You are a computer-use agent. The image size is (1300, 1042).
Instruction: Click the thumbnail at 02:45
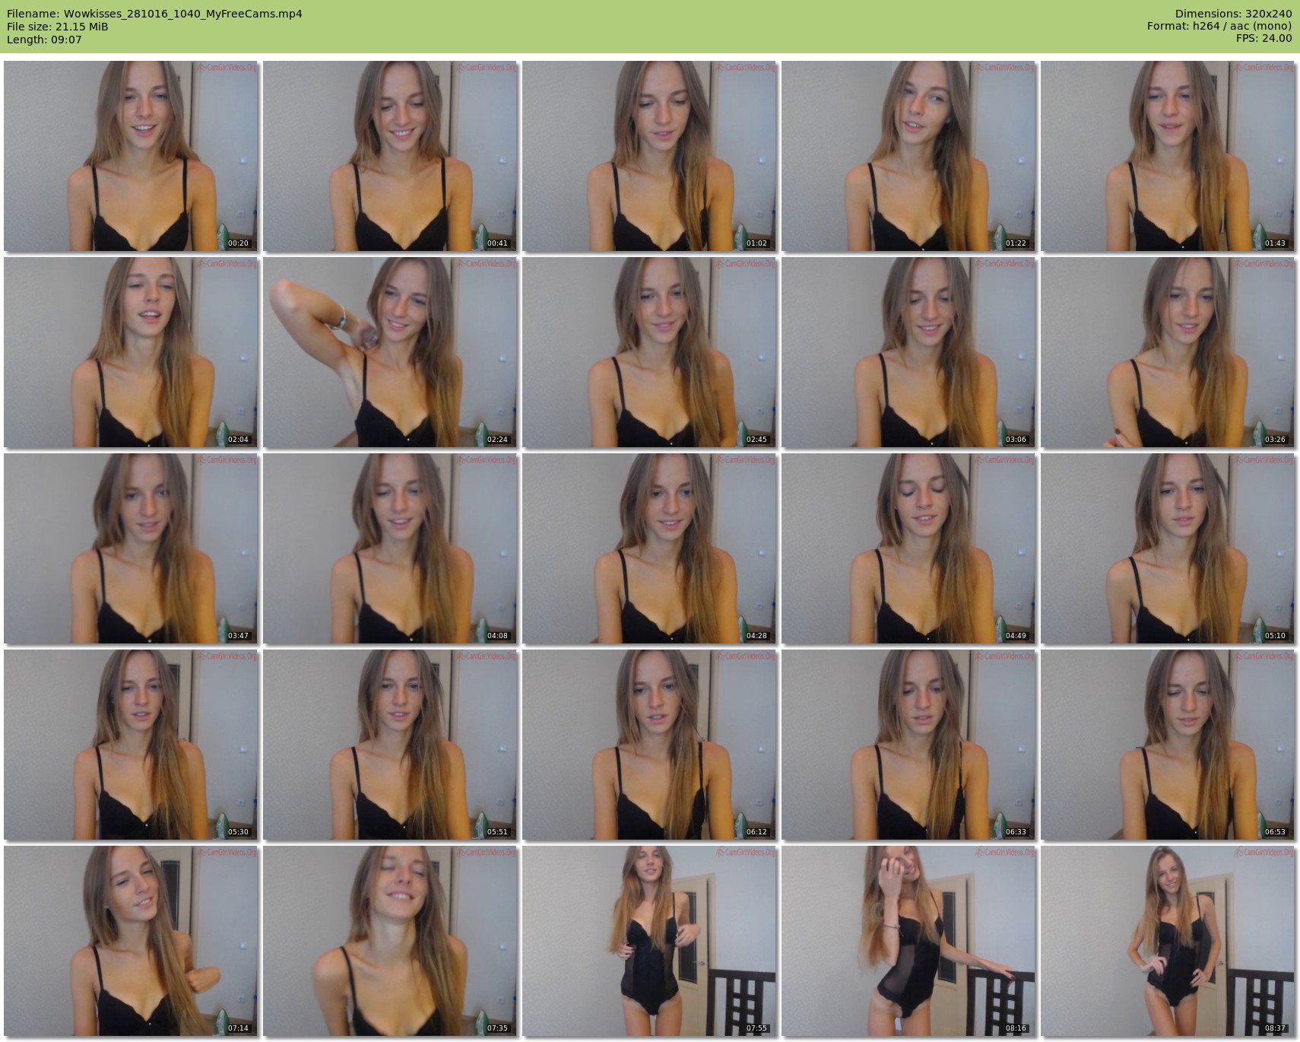649,352
